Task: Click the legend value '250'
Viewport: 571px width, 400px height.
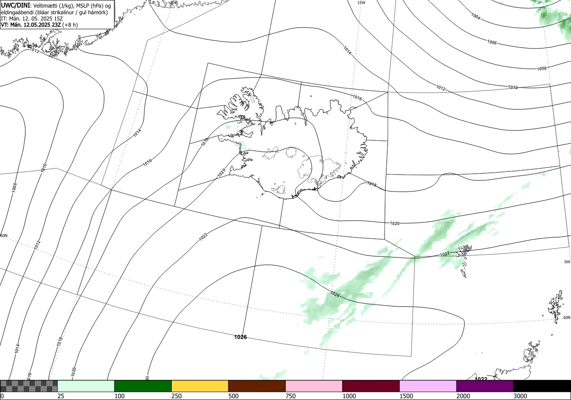Action: point(176,396)
